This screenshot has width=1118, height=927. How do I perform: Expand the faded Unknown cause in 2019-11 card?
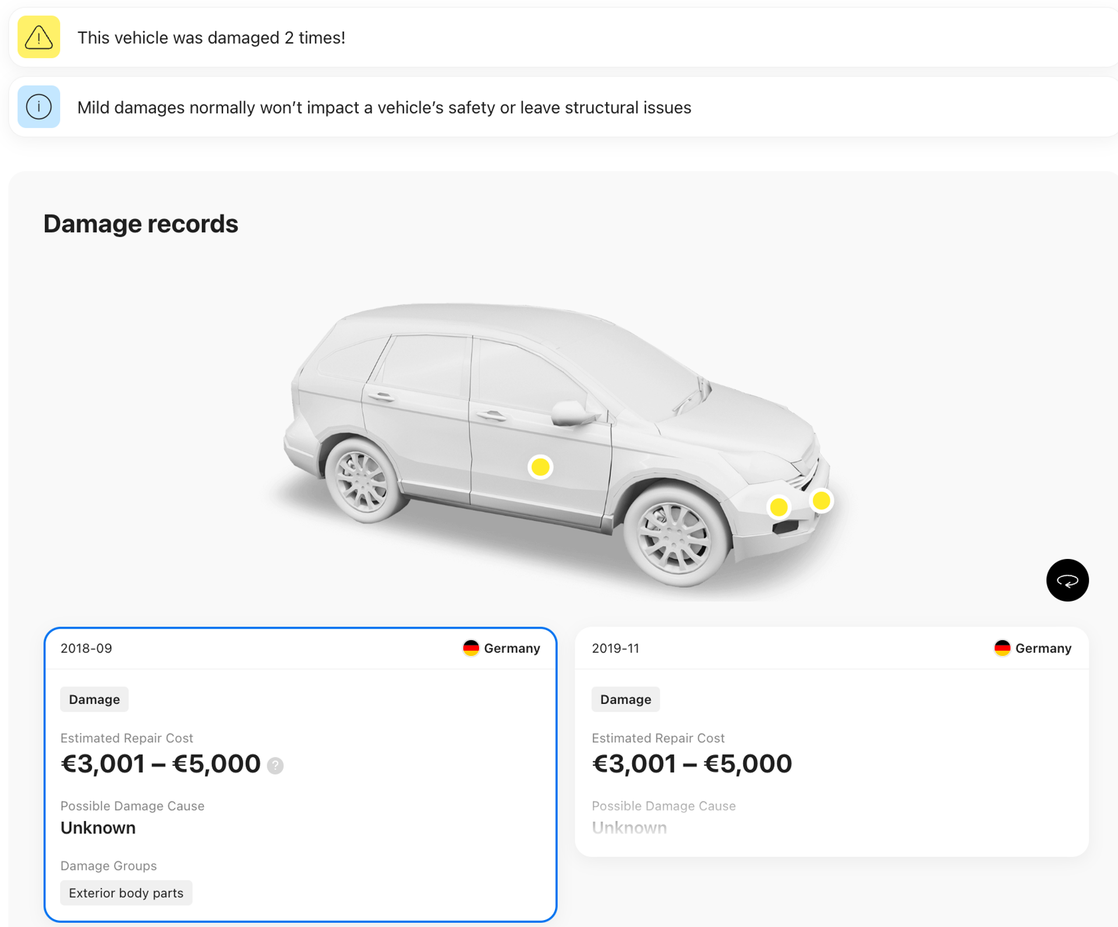pos(629,827)
